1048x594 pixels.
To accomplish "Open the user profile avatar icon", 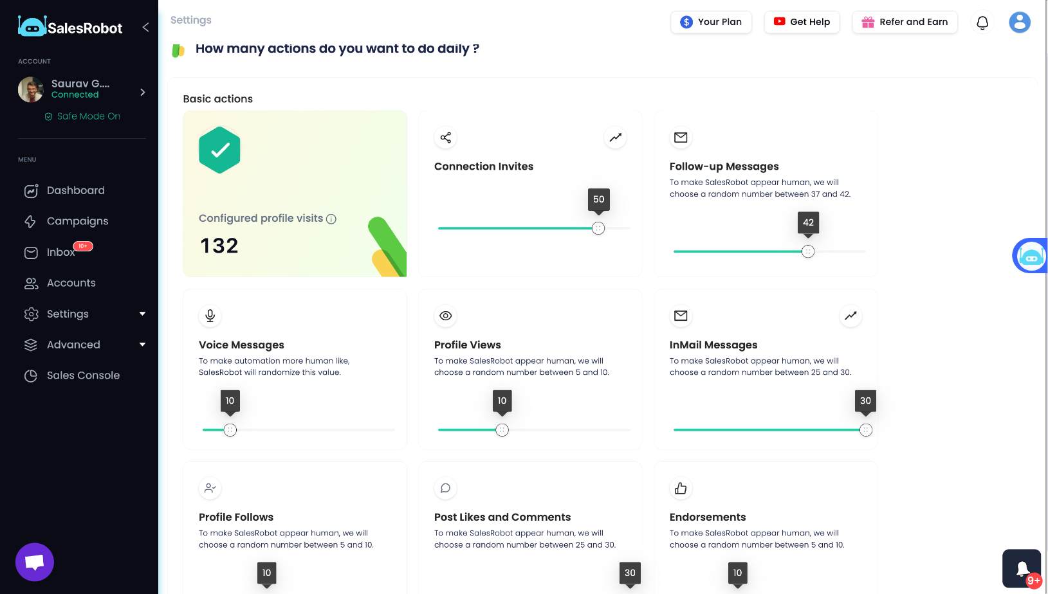I will [x=1020, y=22].
